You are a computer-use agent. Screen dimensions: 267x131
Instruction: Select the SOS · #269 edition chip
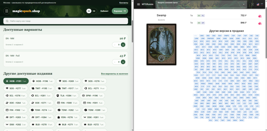tap(69, 81)
